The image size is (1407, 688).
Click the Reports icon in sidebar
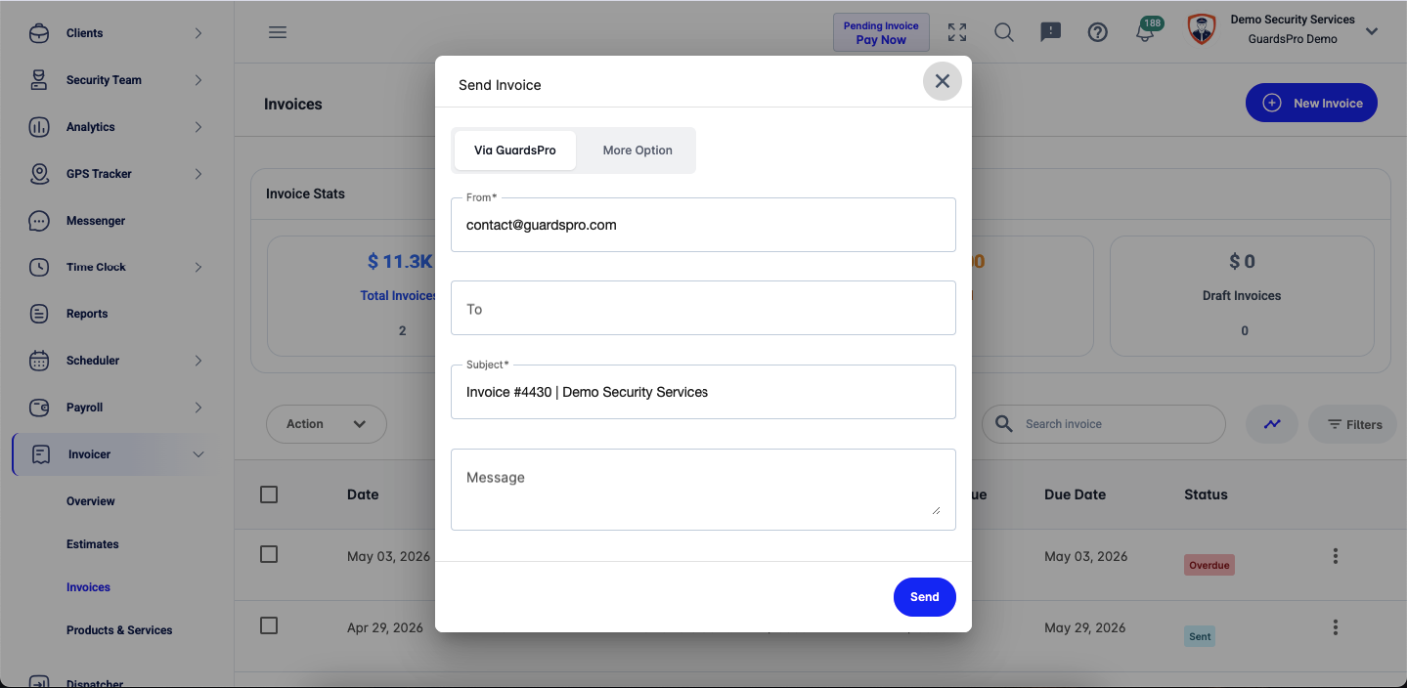(x=39, y=314)
